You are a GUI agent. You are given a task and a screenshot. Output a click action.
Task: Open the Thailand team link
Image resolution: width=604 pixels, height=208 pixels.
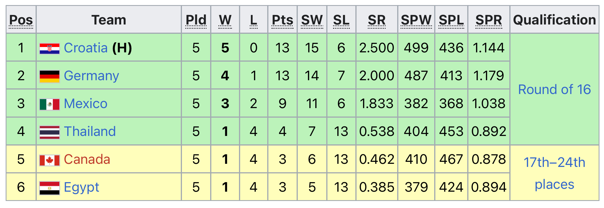click(90, 131)
